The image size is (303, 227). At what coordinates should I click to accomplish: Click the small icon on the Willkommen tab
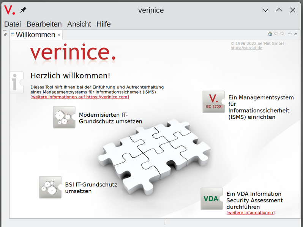pyautogui.click(x=13, y=34)
